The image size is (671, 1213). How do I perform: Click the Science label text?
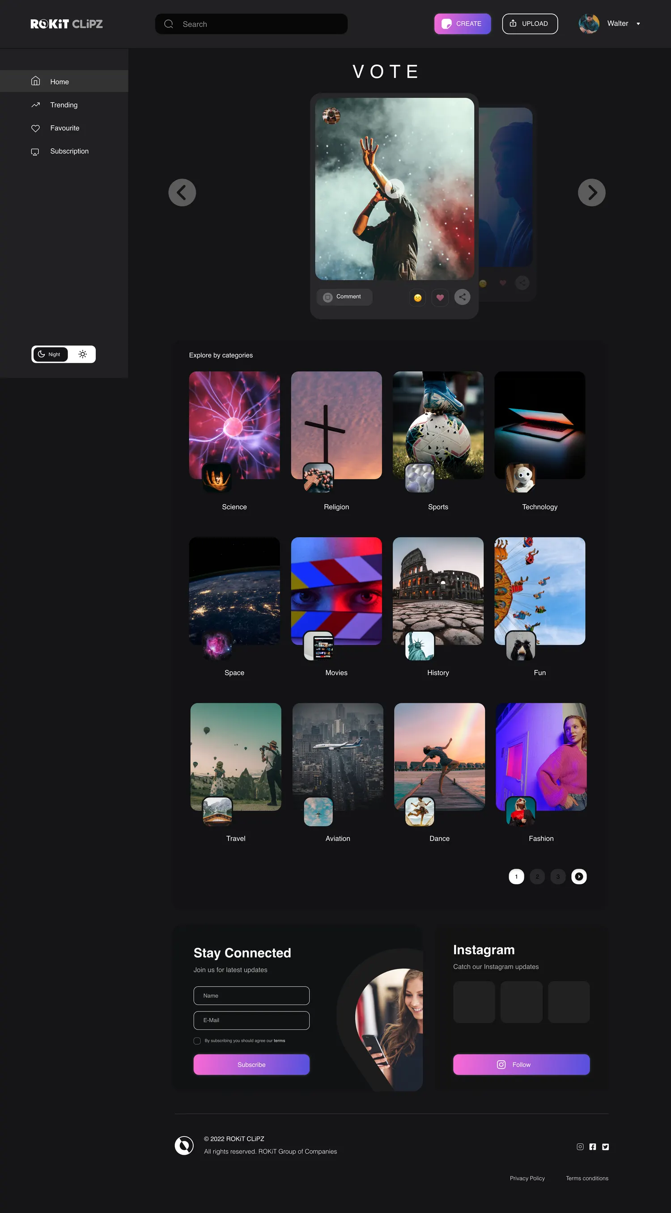pyautogui.click(x=234, y=507)
